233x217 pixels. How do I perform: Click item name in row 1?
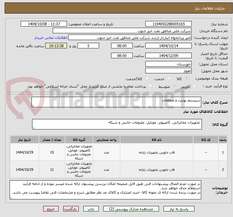[x=156, y=152]
